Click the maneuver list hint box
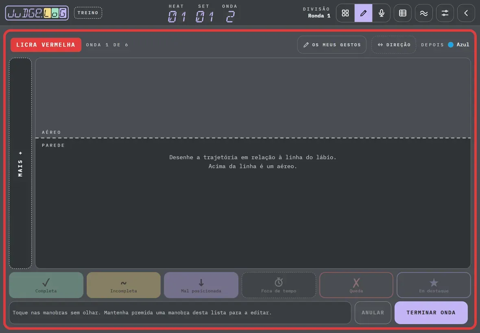 180,313
